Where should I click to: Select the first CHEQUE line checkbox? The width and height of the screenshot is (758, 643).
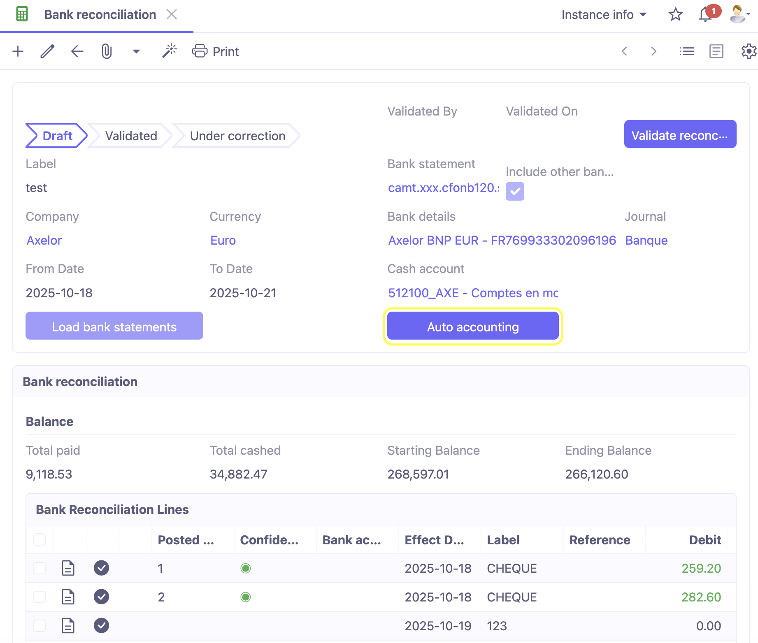[40, 568]
